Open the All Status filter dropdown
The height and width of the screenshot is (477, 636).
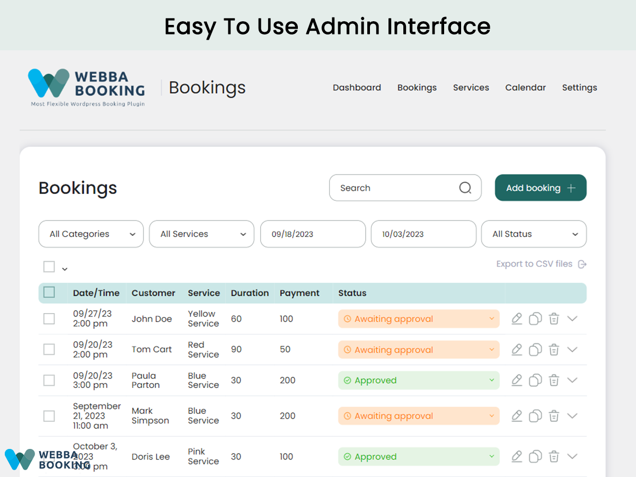click(533, 234)
